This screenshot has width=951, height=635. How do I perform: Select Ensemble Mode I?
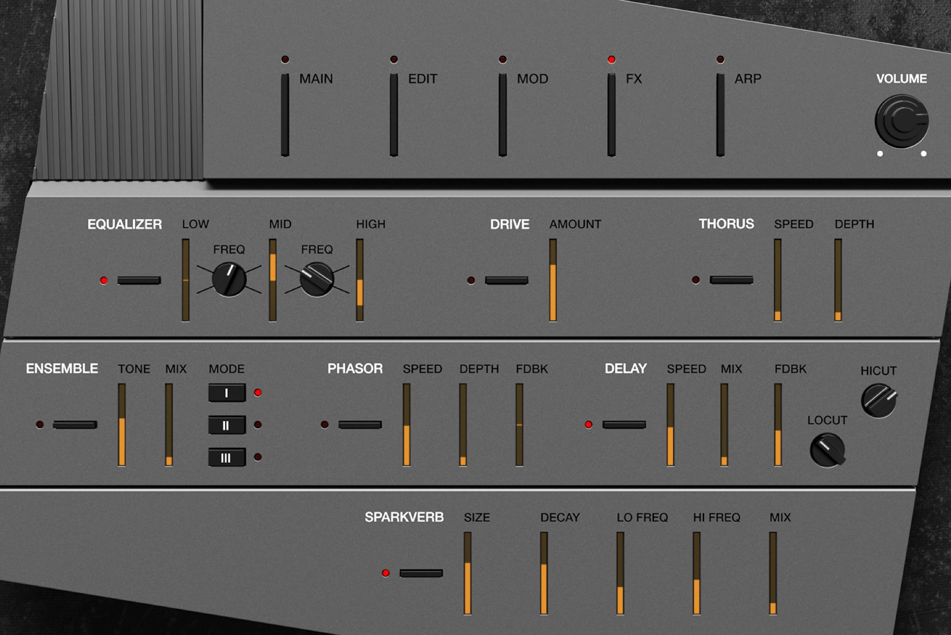[x=226, y=394]
